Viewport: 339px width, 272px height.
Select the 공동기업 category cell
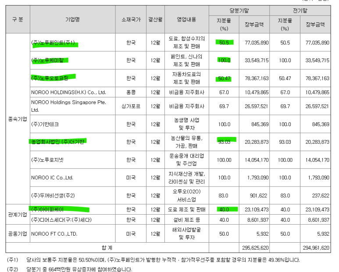[18, 233]
